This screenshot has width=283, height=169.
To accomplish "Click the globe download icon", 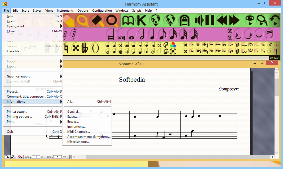I will click(x=155, y=20).
